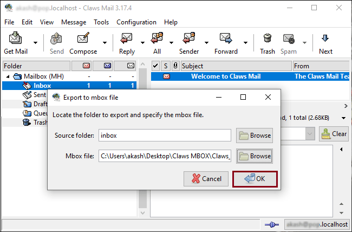Click the Clear quick search button

(x=334, y=134)
